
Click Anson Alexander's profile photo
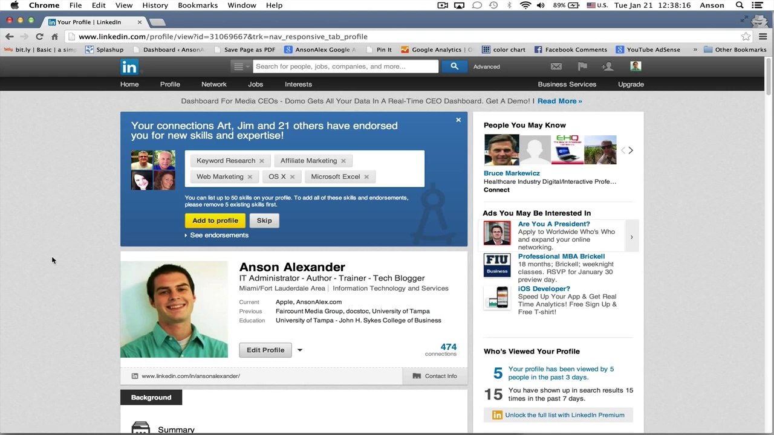pos(174,309)
